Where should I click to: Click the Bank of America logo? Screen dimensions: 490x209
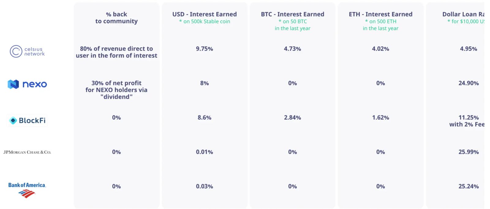27,189
